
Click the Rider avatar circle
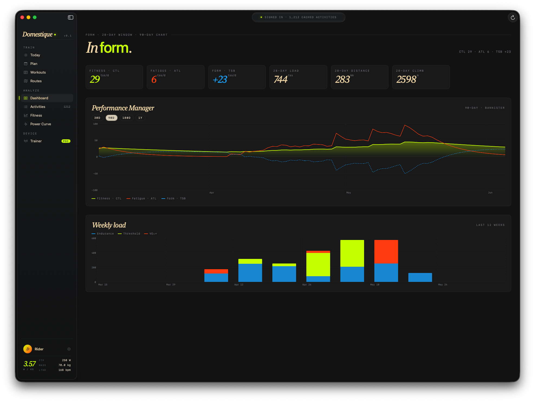pos(28,349)
